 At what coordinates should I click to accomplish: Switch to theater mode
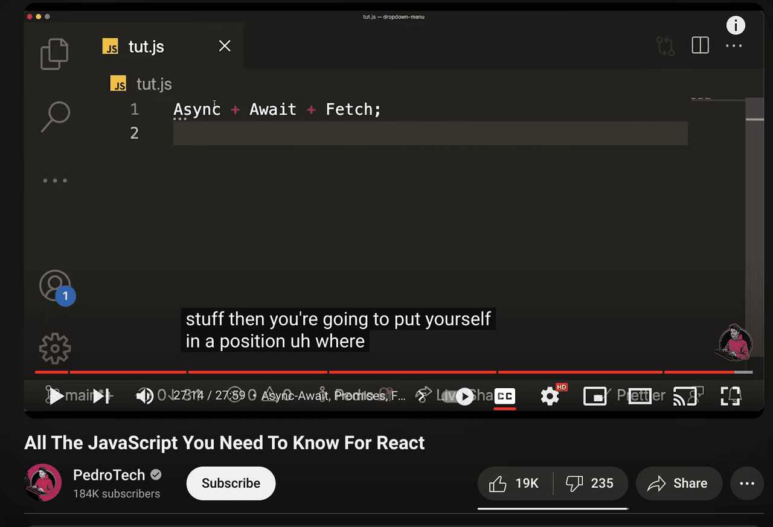[640, 396]
